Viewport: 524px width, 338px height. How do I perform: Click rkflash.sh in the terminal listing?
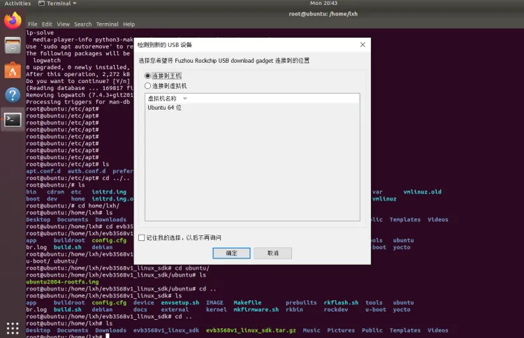point(341,302)
